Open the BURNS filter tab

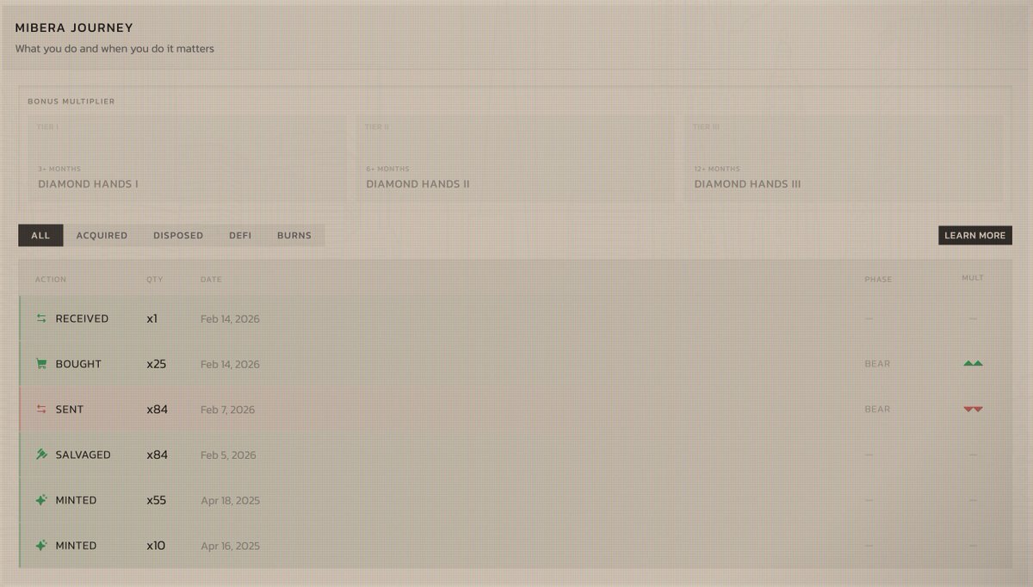(x=294, y=235)
